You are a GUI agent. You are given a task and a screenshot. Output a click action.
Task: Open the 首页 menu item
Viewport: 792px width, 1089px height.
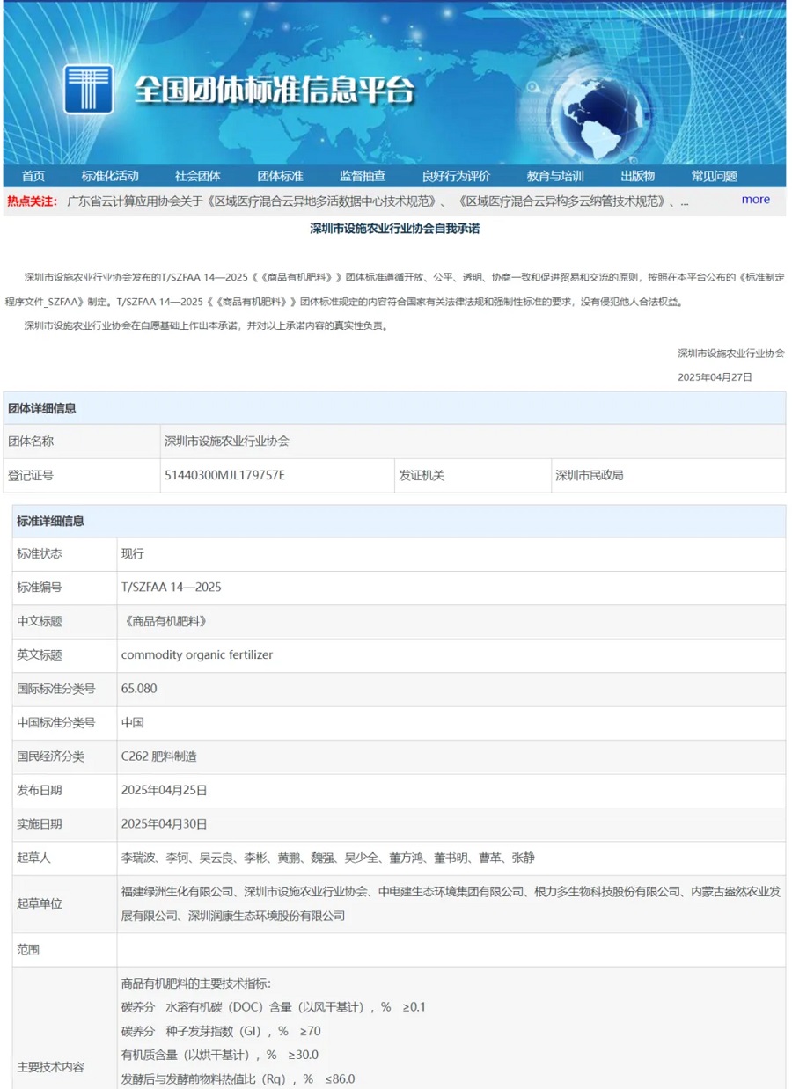(x=33, y=176)
